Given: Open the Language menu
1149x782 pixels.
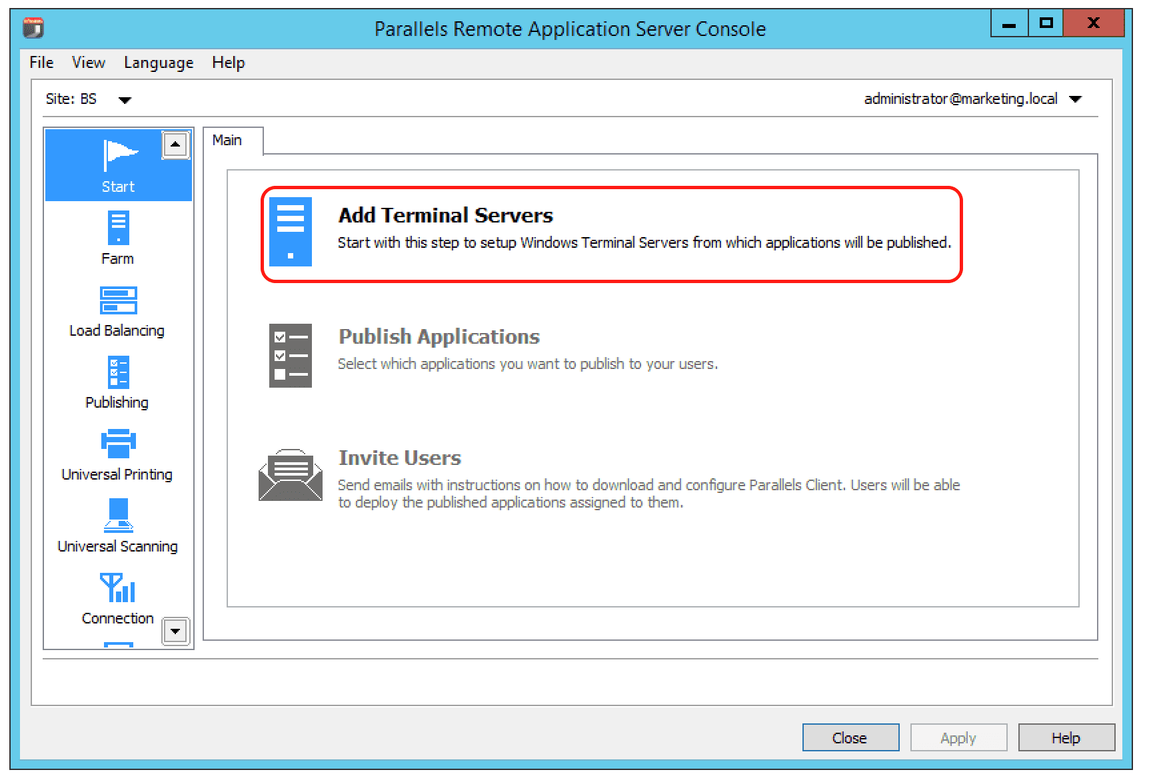Looking at the screenshot, I should 157,62.
